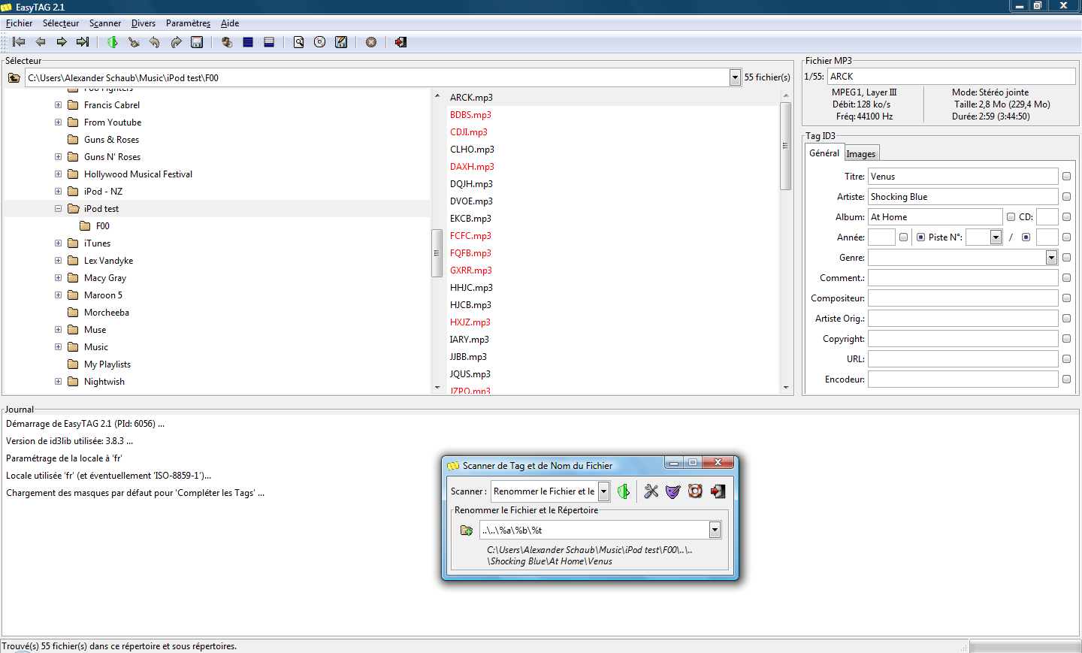
Task: Click the purple mask editor icon
Action: [672, 491]
